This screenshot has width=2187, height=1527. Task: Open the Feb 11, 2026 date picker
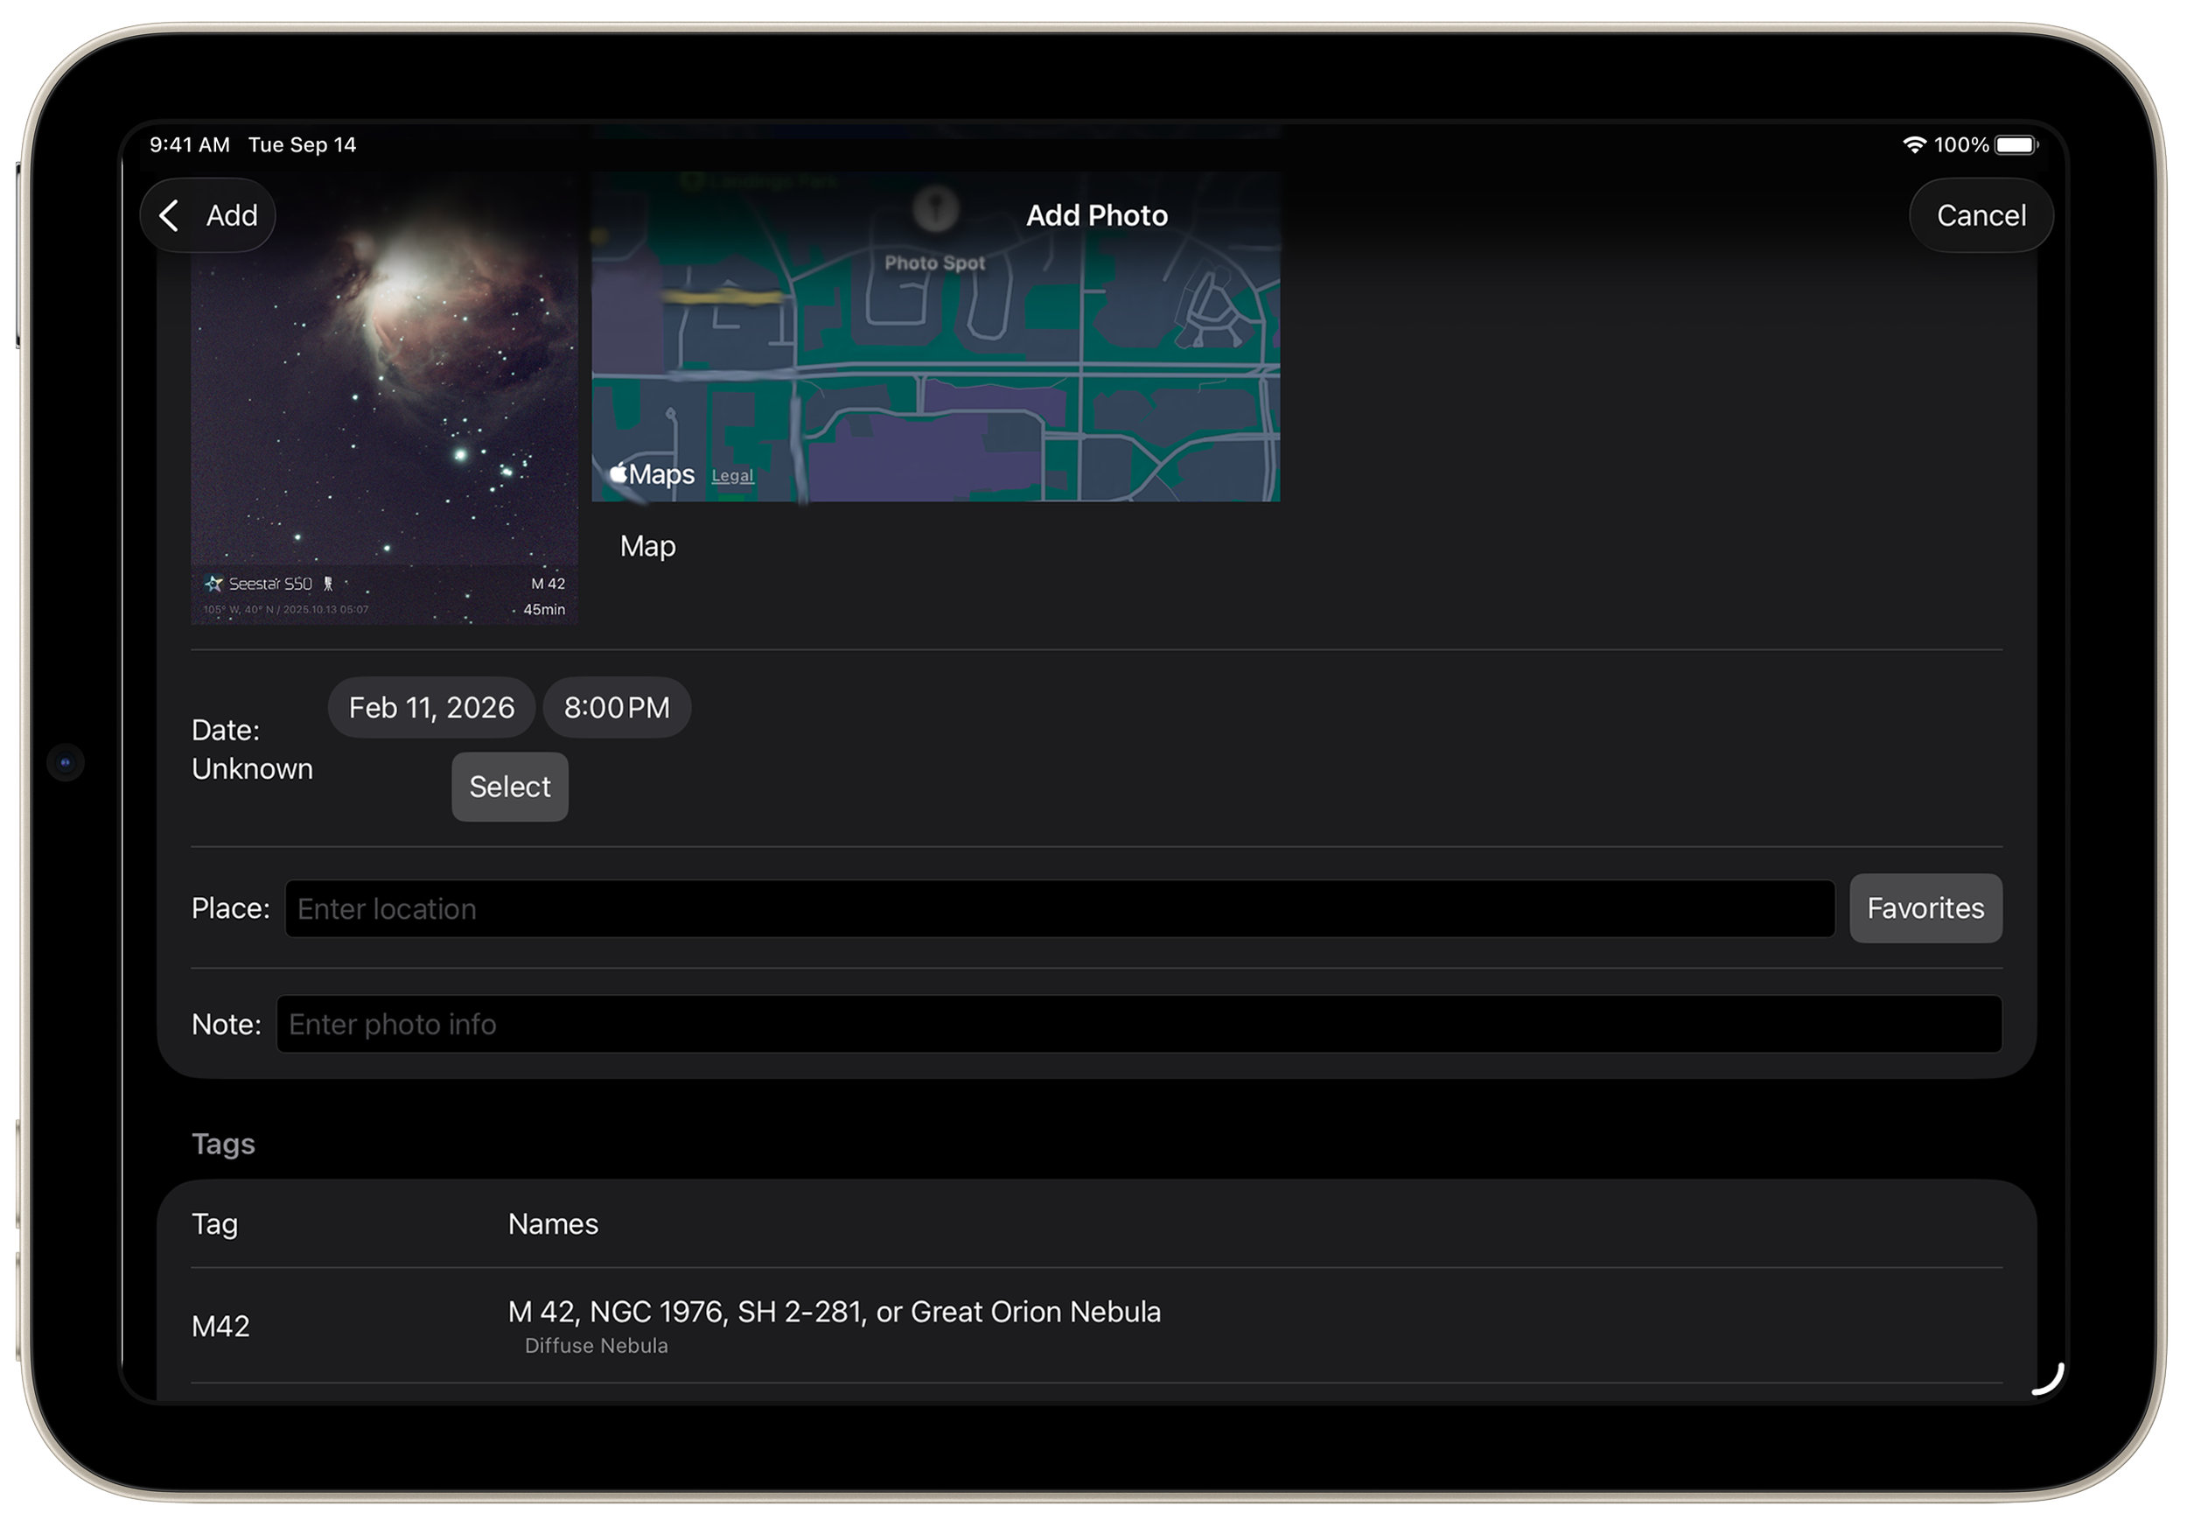point(430,708)
